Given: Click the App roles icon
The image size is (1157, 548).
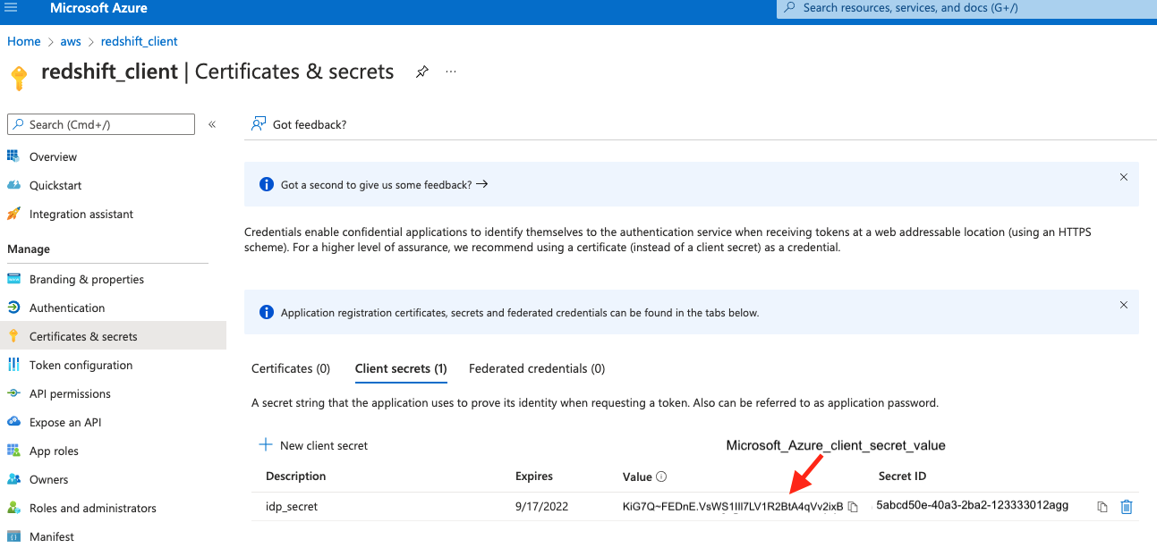Looking at the screenshot, I should (x=13, y=451).
